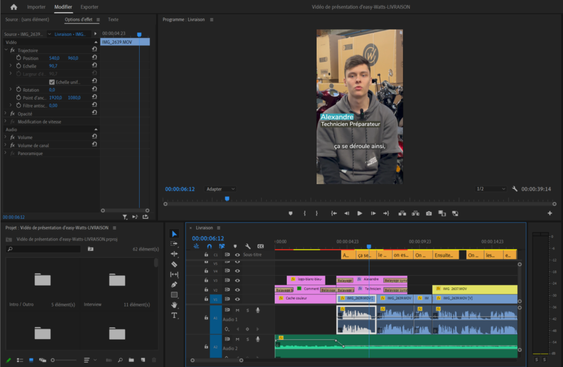Expand the Modification de vitesse effect
Viewport: 563px width, 367px height.
pos(5,121)
